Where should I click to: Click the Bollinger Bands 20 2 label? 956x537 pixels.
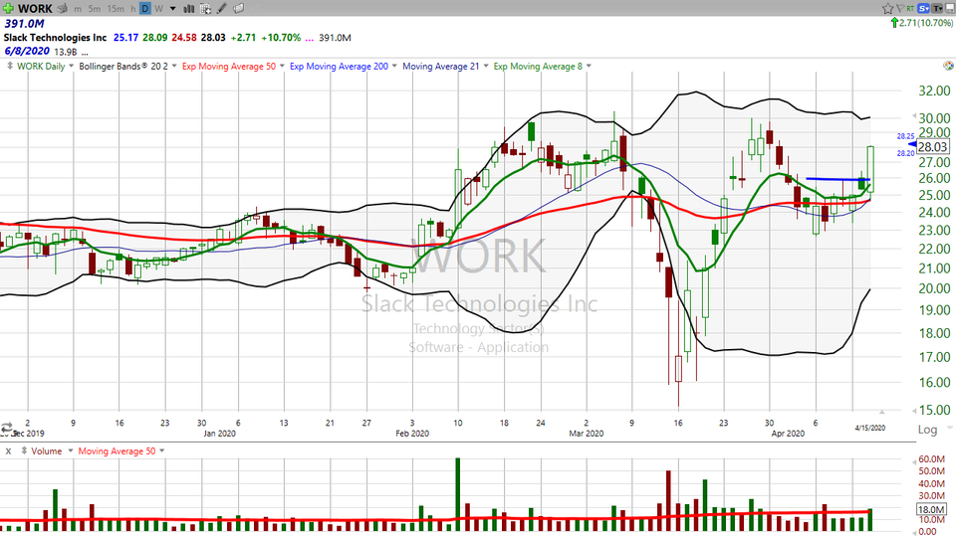pyautogui.click(x=123, y=67)
